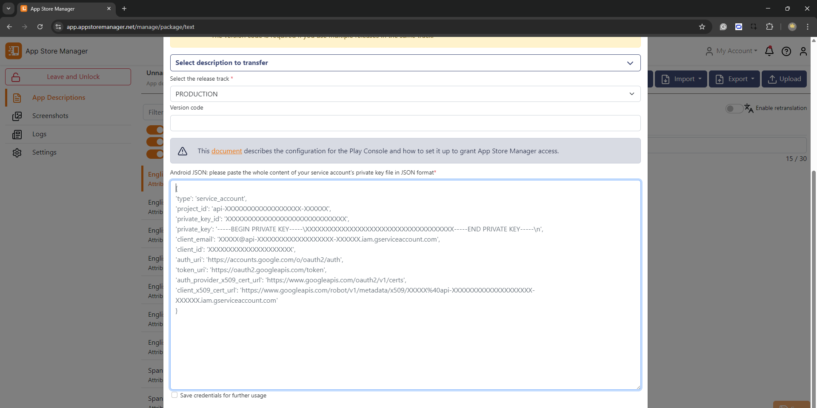Click the Version code input field
Image resolution: width=817 pixels, height=408 pixels.
tap(405, 123)
